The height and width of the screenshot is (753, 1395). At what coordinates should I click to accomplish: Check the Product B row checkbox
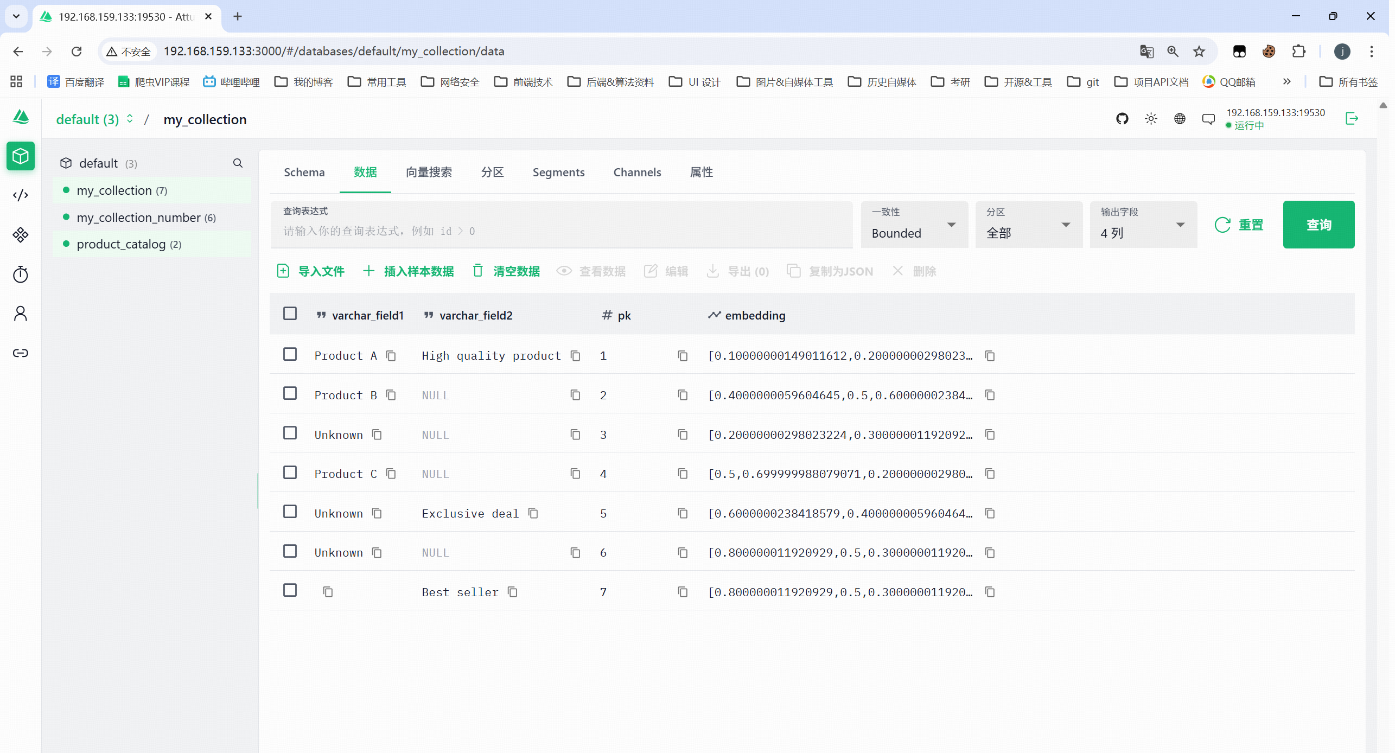[x=290, y=394]
